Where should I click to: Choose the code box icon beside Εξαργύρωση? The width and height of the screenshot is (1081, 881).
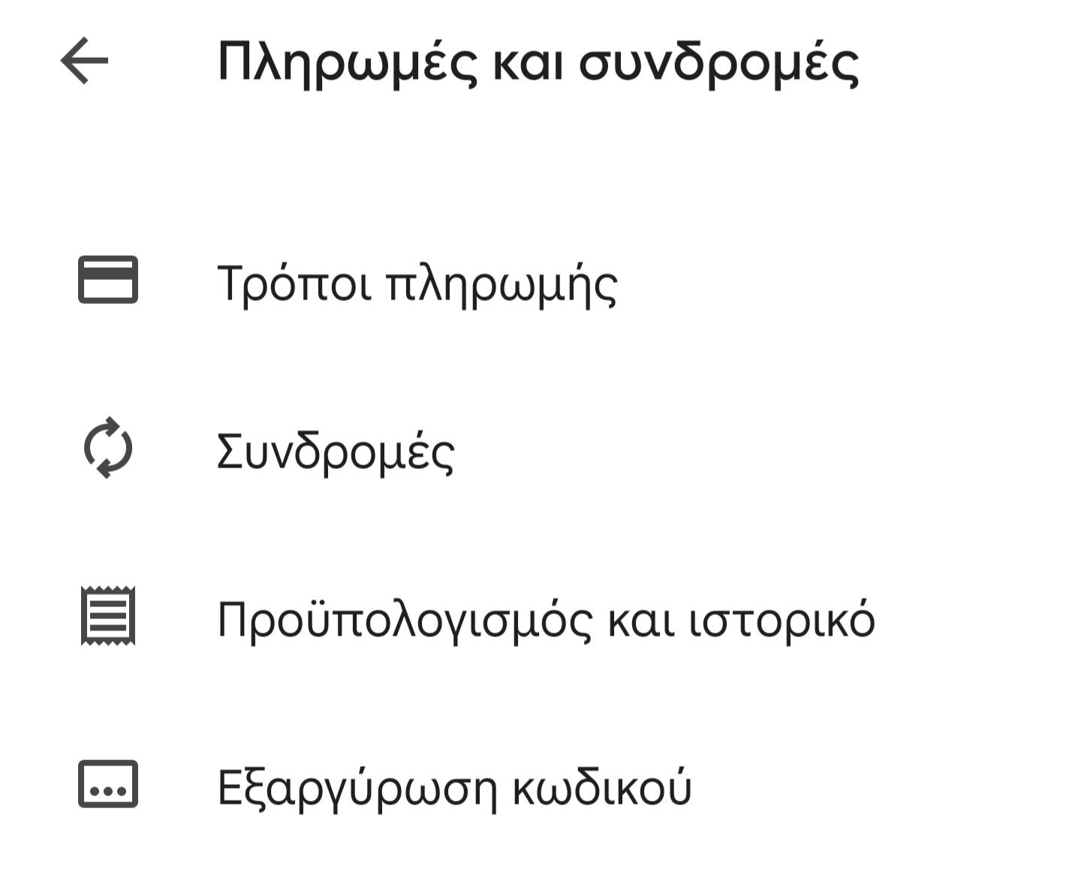tap(108, 784)
